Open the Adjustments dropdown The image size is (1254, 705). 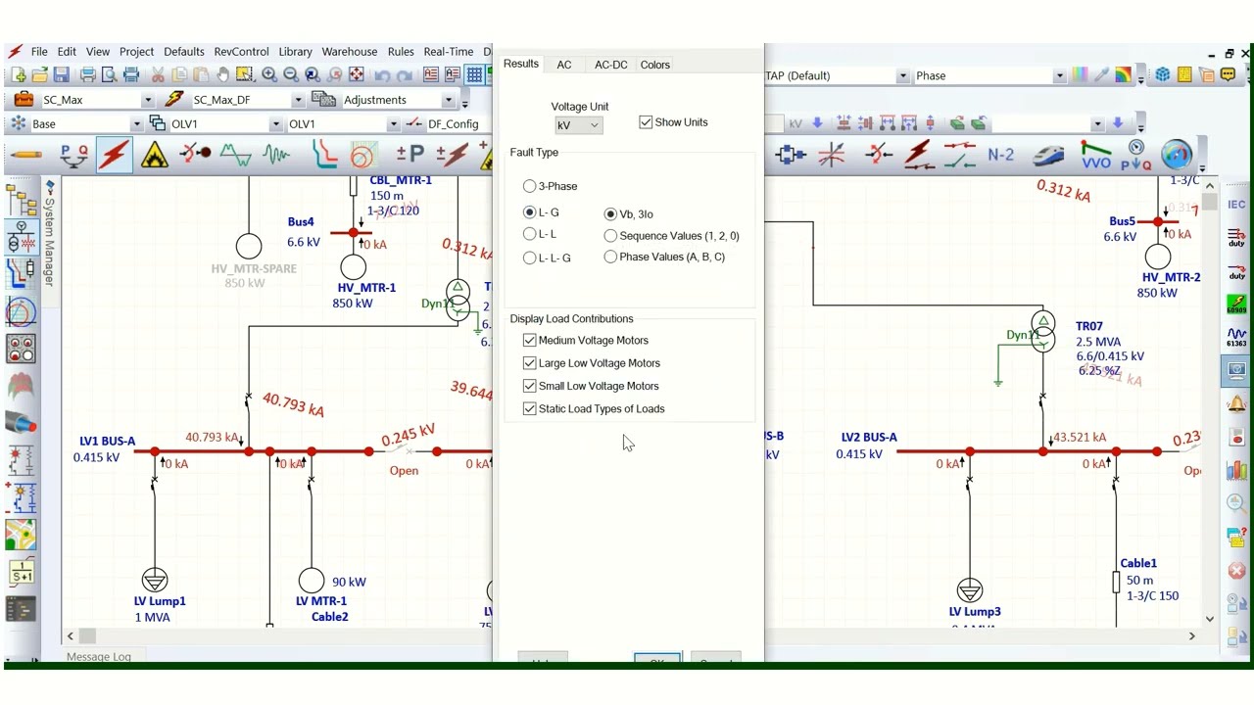click(x=448, y=100)
